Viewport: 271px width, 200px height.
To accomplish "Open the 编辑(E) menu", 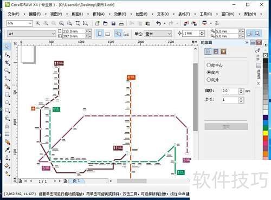I will coord(35,14).
